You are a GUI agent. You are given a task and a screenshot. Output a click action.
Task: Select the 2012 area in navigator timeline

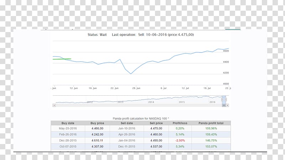[90, 101]
